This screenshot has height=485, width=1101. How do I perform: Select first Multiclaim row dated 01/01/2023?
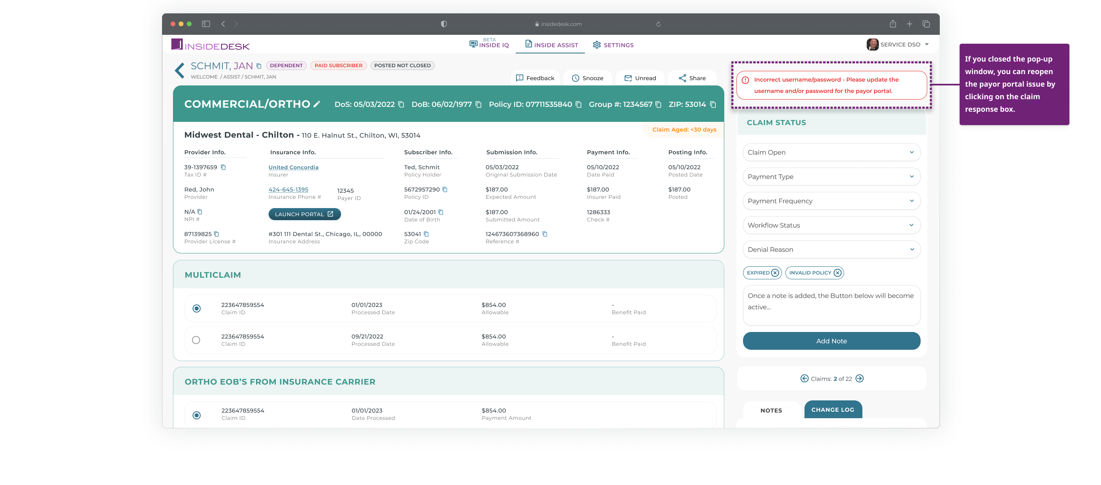[x=196, y=308]
